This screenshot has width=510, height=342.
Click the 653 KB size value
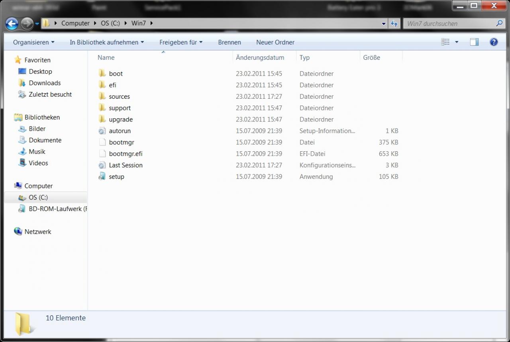tap(388, 154)
